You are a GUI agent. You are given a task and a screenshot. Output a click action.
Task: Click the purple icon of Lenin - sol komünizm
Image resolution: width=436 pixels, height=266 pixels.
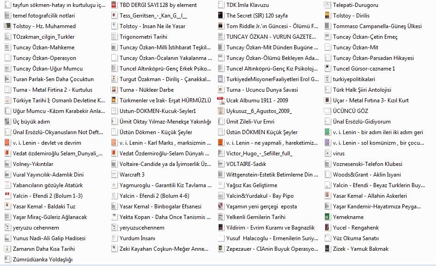click(327, 143)
